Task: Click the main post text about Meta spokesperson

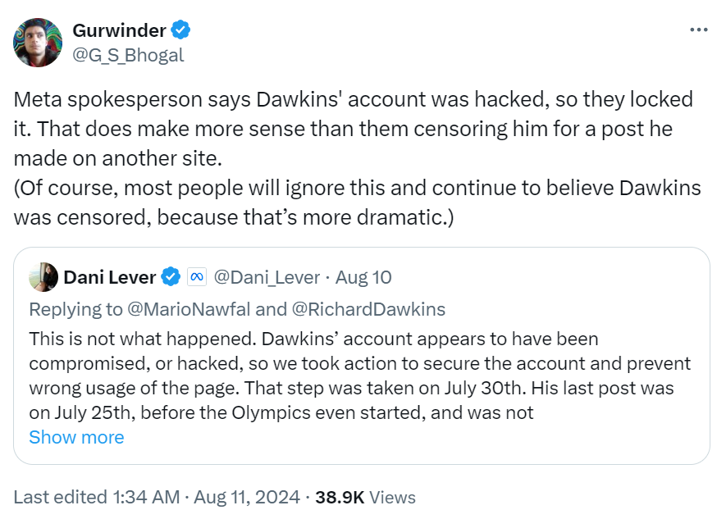Action: click(x=353, y=158)
